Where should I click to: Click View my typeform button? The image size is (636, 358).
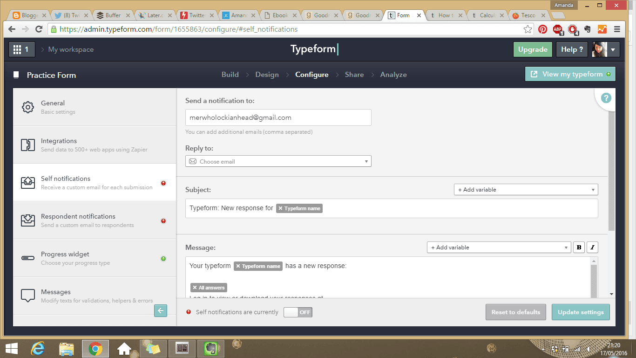(x=570, y=74)
